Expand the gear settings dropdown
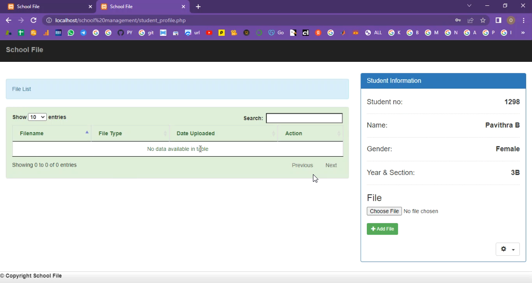Viewport: 532px width, 283px height. (507, 249)
